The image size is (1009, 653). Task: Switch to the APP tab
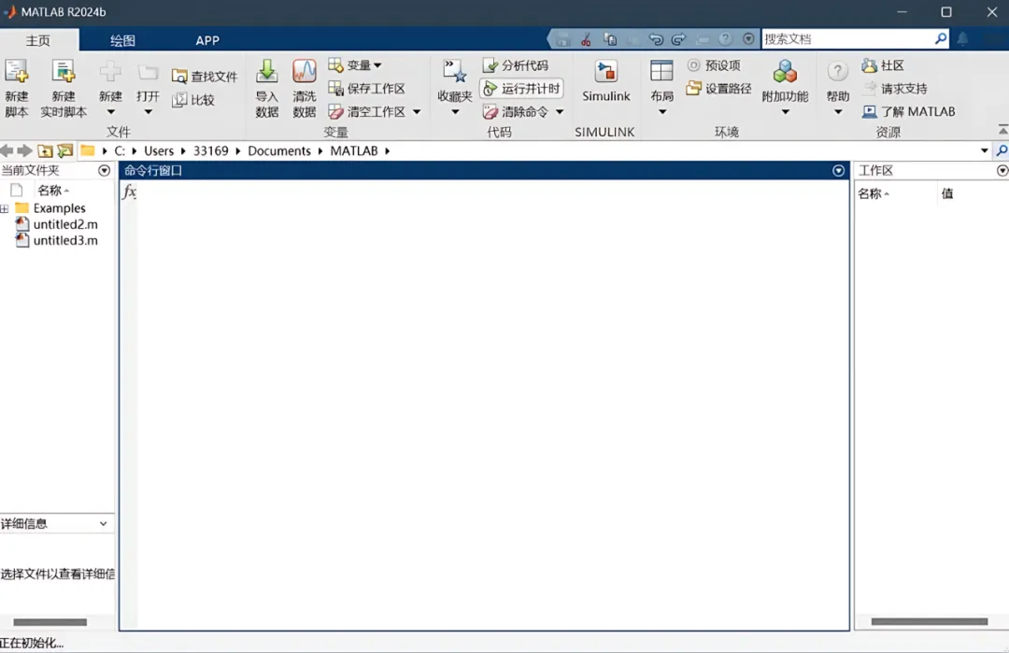207,40
